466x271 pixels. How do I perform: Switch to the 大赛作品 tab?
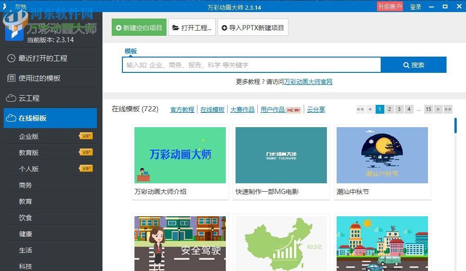(x=242, y=109)
